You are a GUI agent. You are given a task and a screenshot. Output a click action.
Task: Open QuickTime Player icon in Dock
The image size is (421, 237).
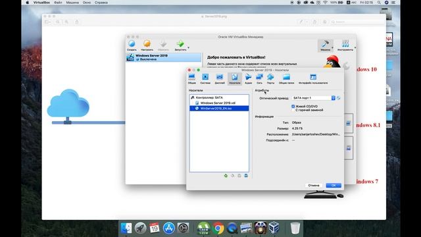[x=232, y=228]
